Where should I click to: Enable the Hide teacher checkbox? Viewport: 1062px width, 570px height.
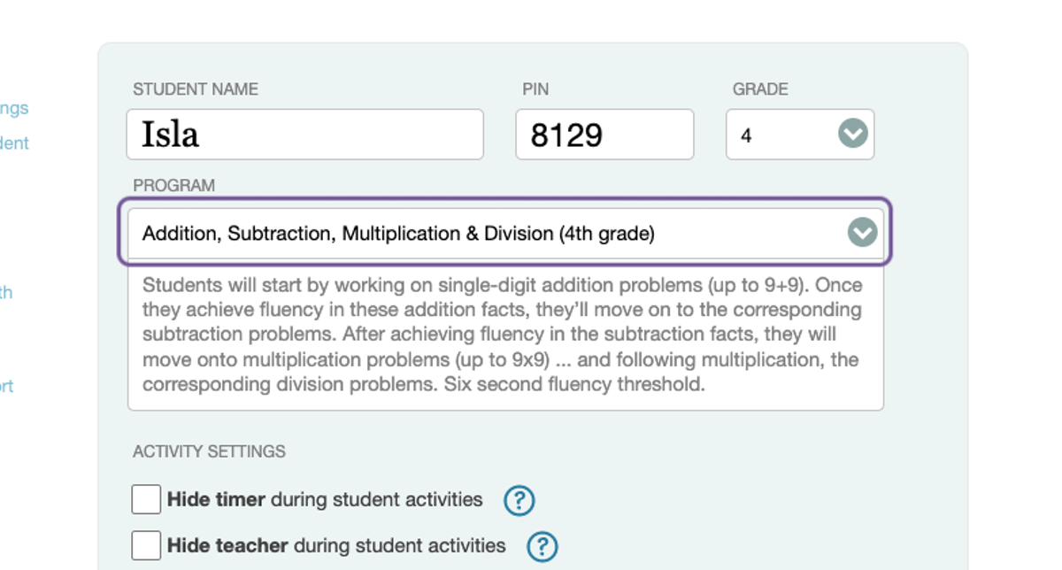[x=146, y=545]
